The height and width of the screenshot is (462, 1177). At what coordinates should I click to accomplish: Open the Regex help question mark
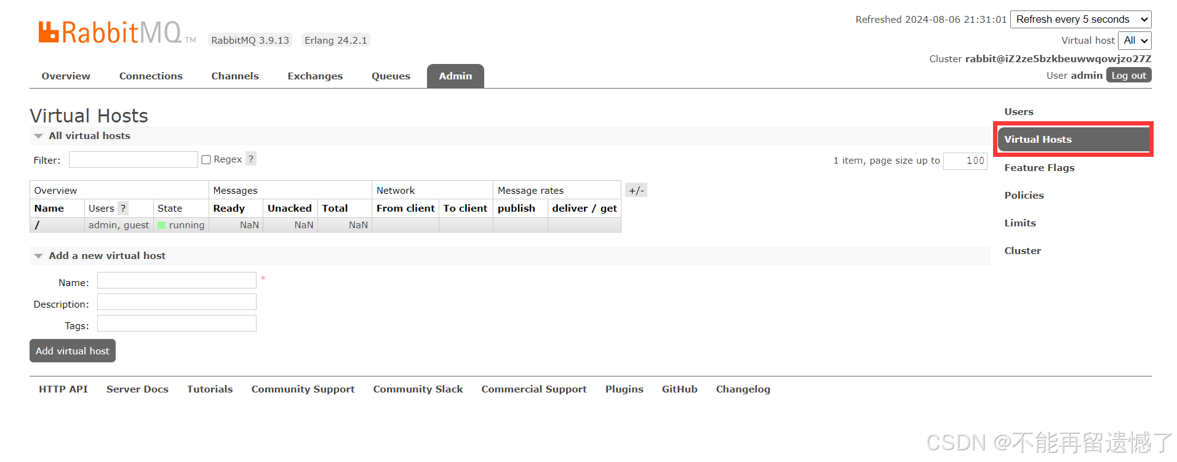(x=251, y=159)
